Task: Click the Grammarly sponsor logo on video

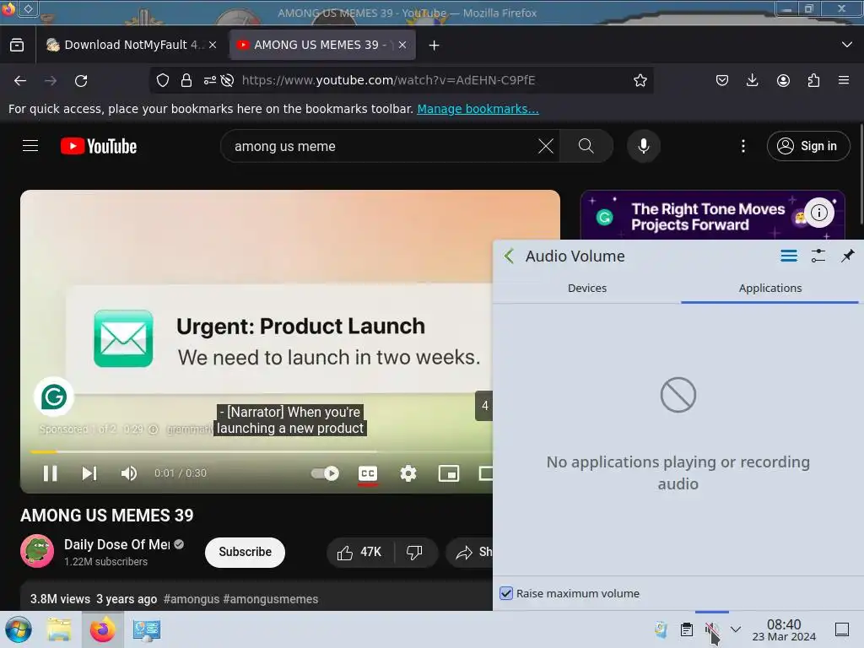Action: (54, 397)
